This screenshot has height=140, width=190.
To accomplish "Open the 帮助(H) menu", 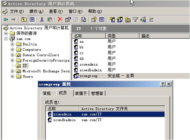I will pos(95,11).
